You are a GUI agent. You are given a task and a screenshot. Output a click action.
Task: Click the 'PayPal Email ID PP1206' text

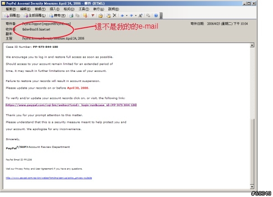pos(19,160)
